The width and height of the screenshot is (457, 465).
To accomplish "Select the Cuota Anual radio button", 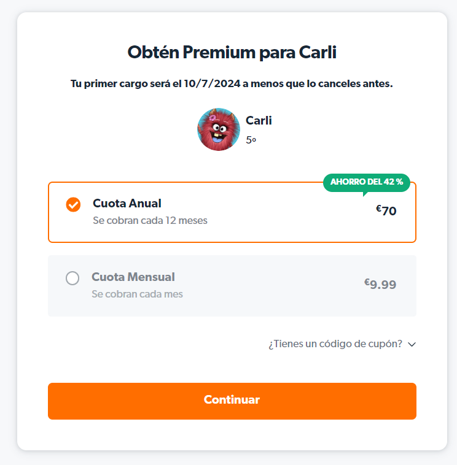I will coord(73,205).
